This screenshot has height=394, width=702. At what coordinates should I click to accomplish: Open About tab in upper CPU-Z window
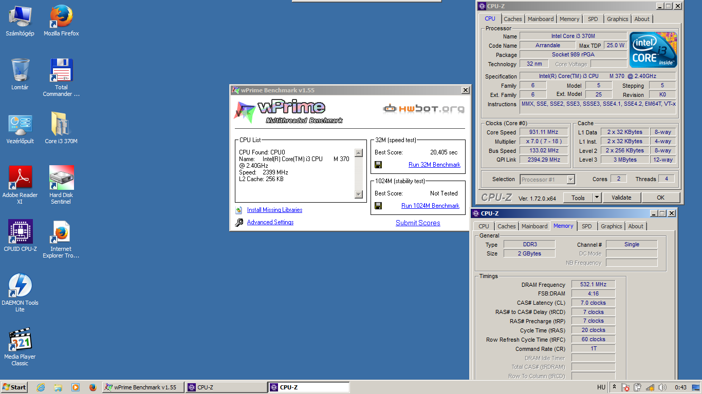642,19
